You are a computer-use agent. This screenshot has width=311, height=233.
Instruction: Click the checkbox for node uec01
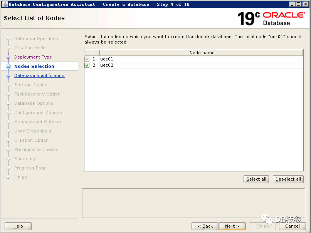tap(87, 59)
